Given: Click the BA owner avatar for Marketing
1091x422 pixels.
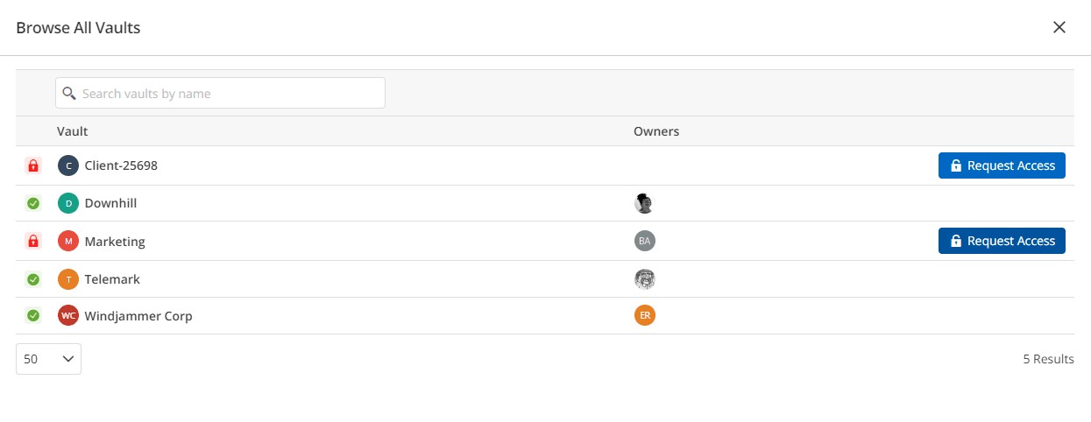Looking at the screenshot, I should pyautogui.click(x=645, y=241).
